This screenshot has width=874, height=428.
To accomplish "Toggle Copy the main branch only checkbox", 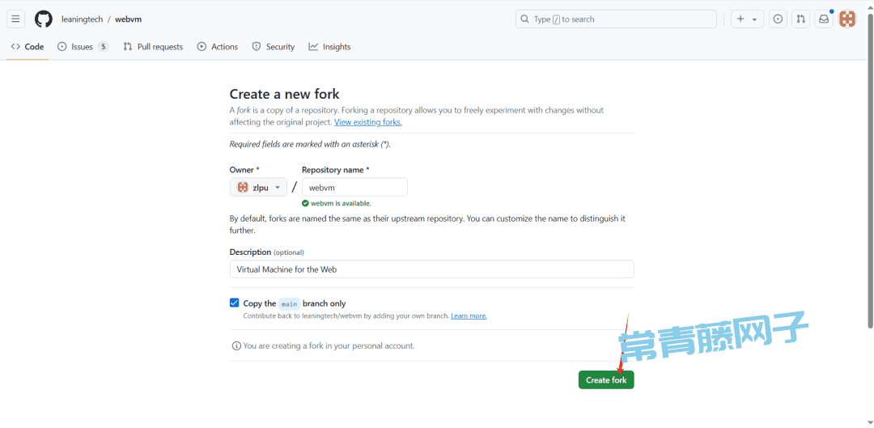I will click(234, 303).
